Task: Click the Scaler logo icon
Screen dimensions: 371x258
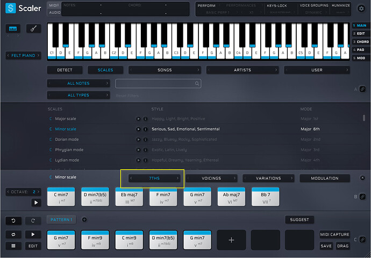Action: point(10,8)
